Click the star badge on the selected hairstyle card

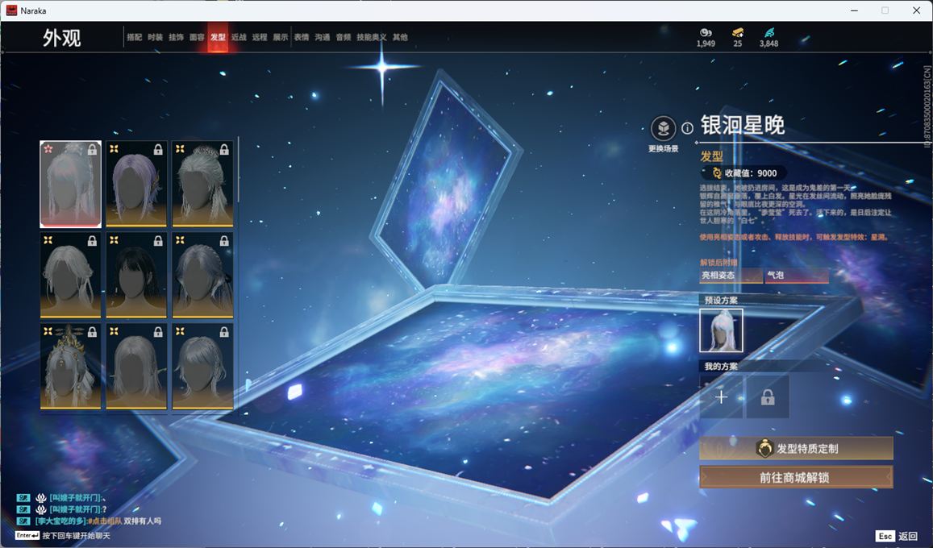click(48, 148)
